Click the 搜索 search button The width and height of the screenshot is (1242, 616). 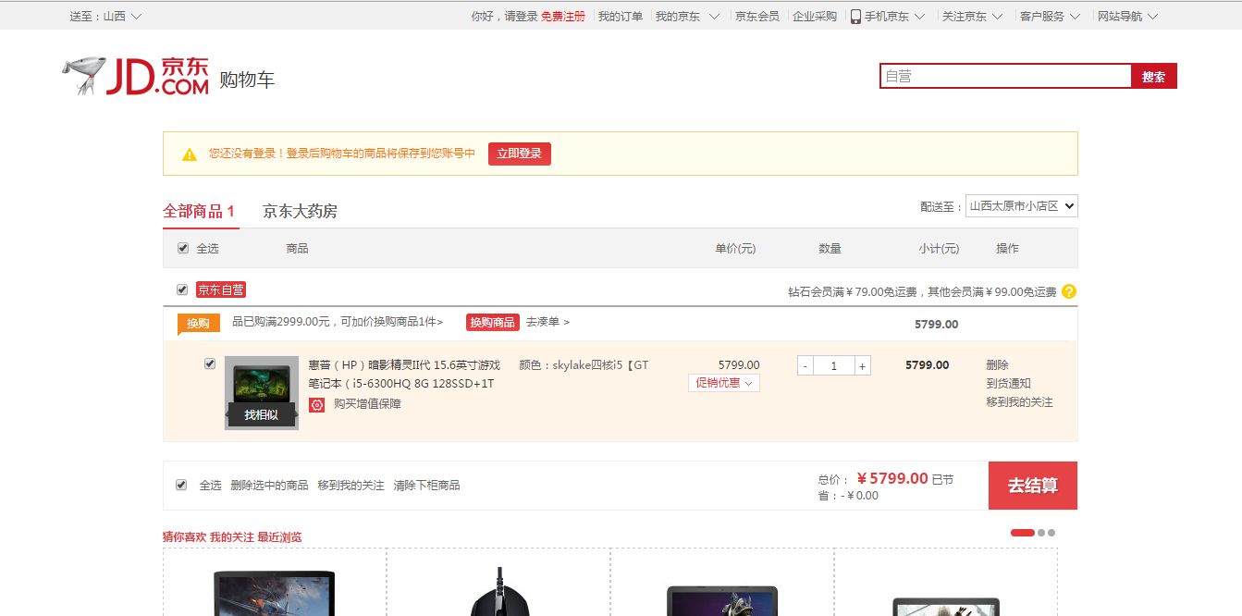point(1154,77)
